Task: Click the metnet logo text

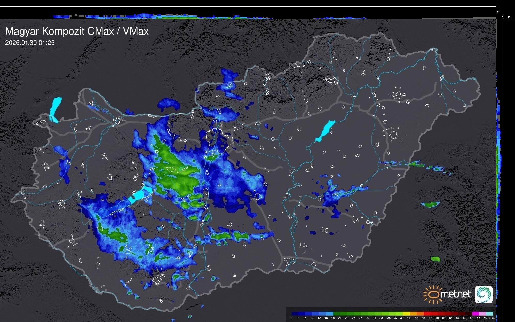Action: (x=455, y=294)
